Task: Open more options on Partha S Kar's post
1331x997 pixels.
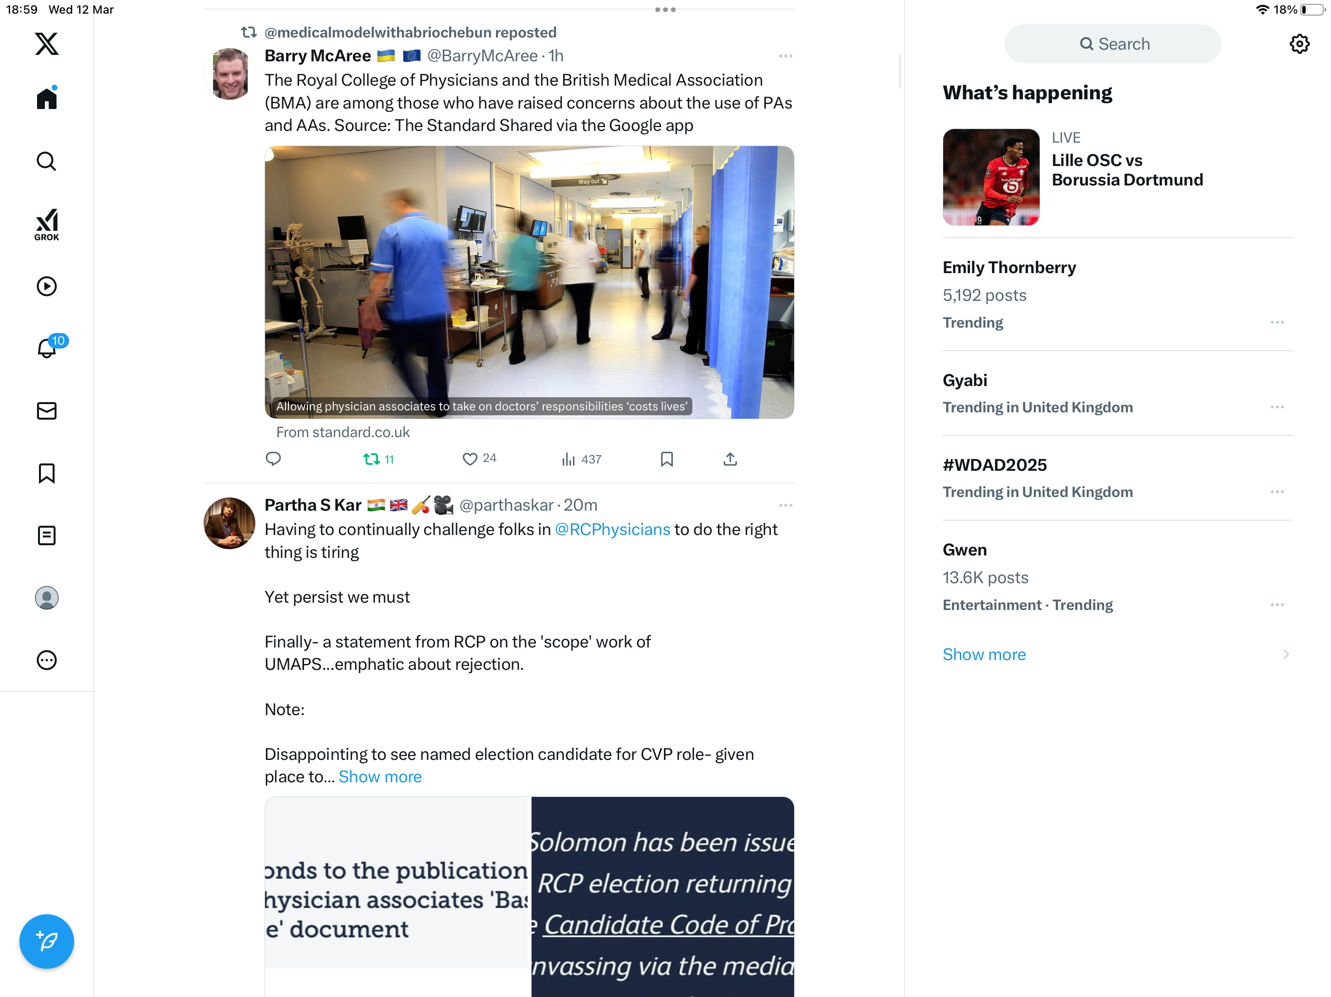Action: 785,505
